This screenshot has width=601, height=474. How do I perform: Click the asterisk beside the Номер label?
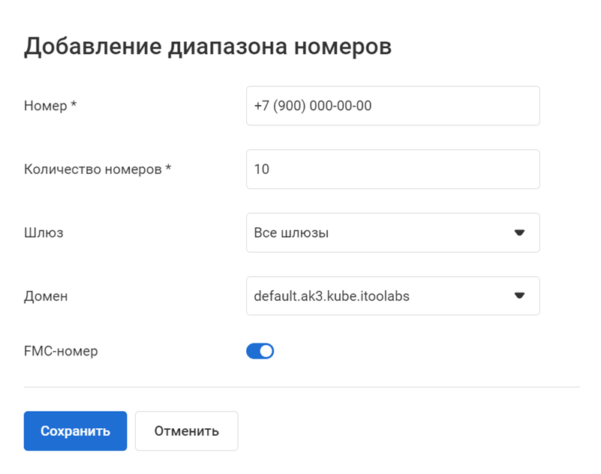74,106
